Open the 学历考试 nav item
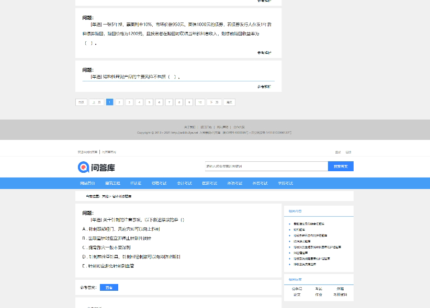This screenshot has height=308, width=430. (286, 183)
